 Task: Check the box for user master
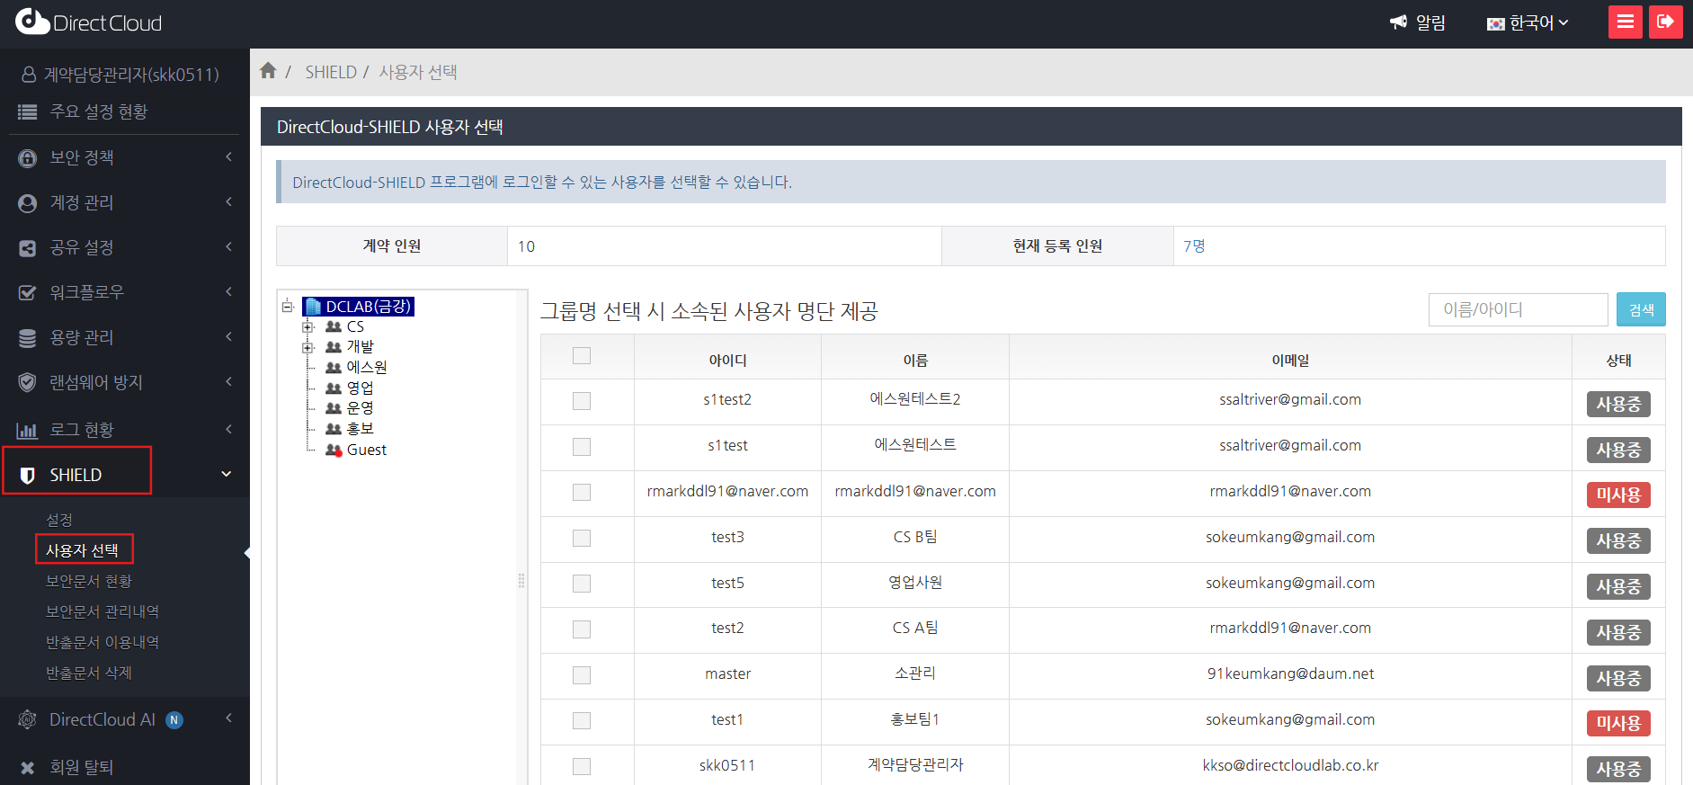point(582,675)
